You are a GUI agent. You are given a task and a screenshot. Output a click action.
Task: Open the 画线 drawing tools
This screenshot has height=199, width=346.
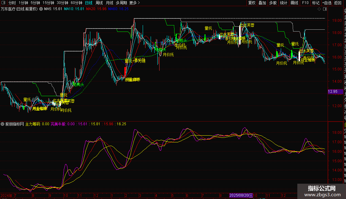[294, 3]
